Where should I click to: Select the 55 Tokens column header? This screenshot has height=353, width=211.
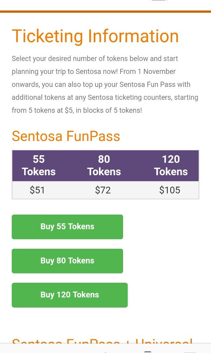point(38,165)
